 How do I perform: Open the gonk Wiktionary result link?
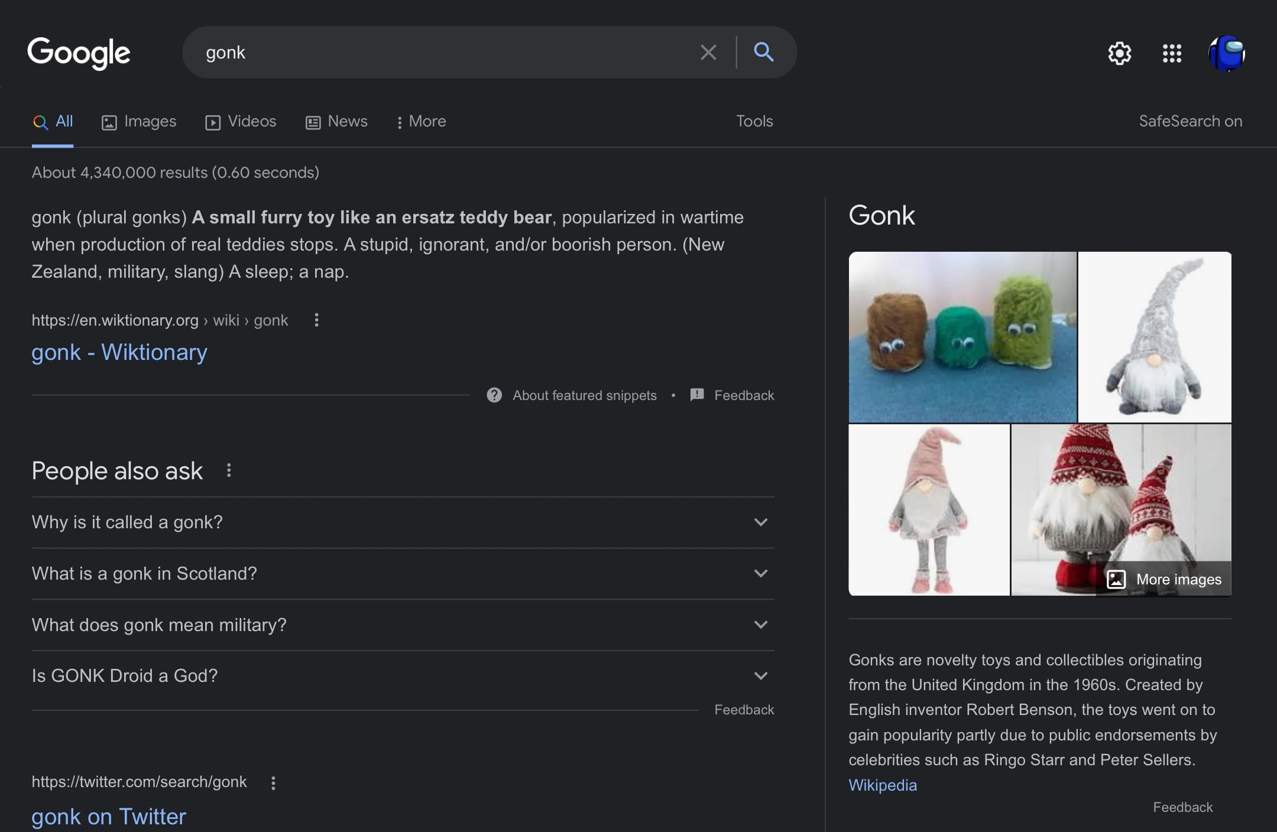119,352
